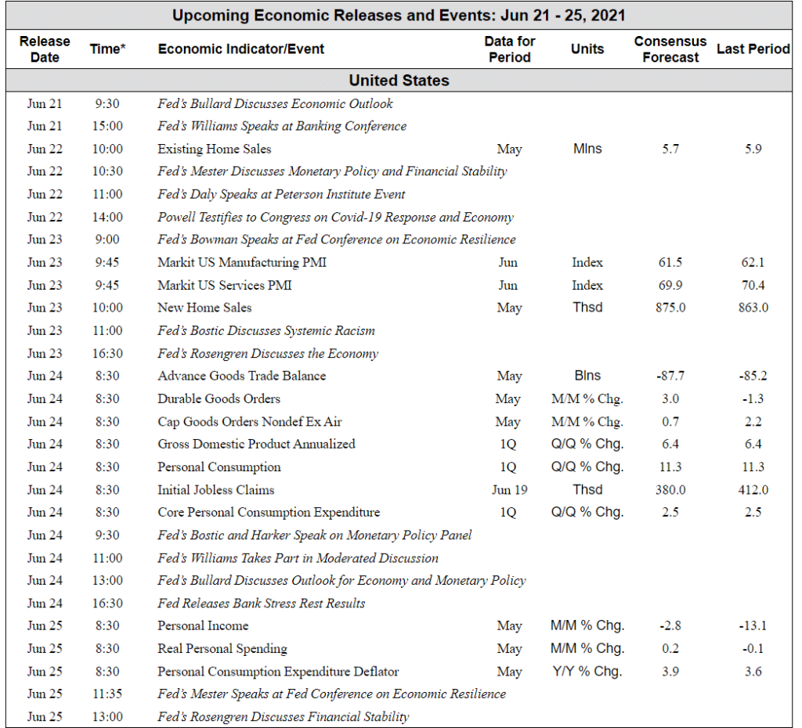Select 'Fed's Mester Discusses Monetary Policy and Financial Stability'
The width and height of the screenshot is (802, 728).
click(x=332, y=171)
